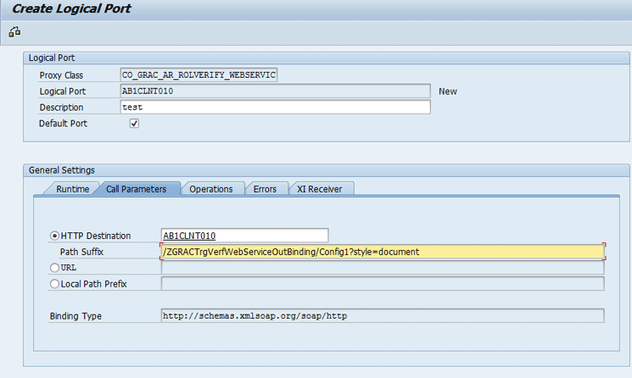
Task: Click the Proxy Class field
Action: [199, 75]
